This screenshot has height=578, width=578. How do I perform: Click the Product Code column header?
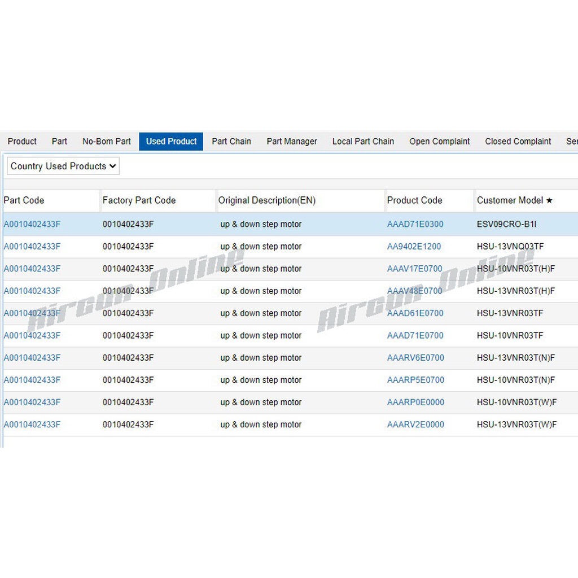[x=415, y=200]
